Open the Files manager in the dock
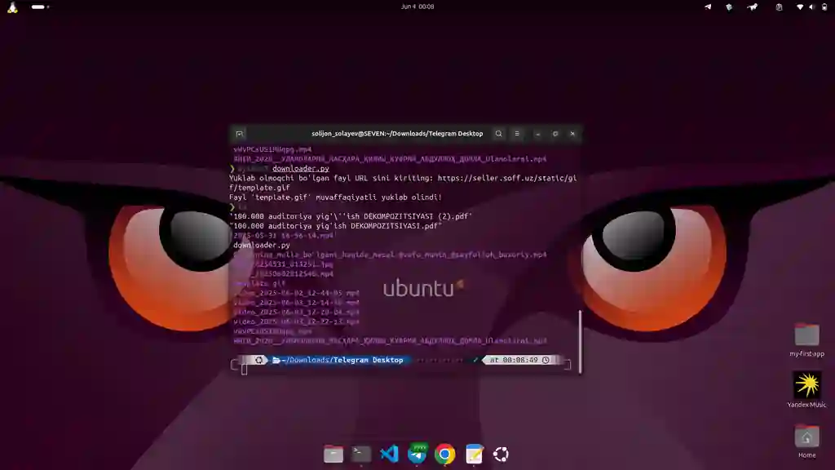The height and width of the screenshot is (470, 835). coord(334,454)
